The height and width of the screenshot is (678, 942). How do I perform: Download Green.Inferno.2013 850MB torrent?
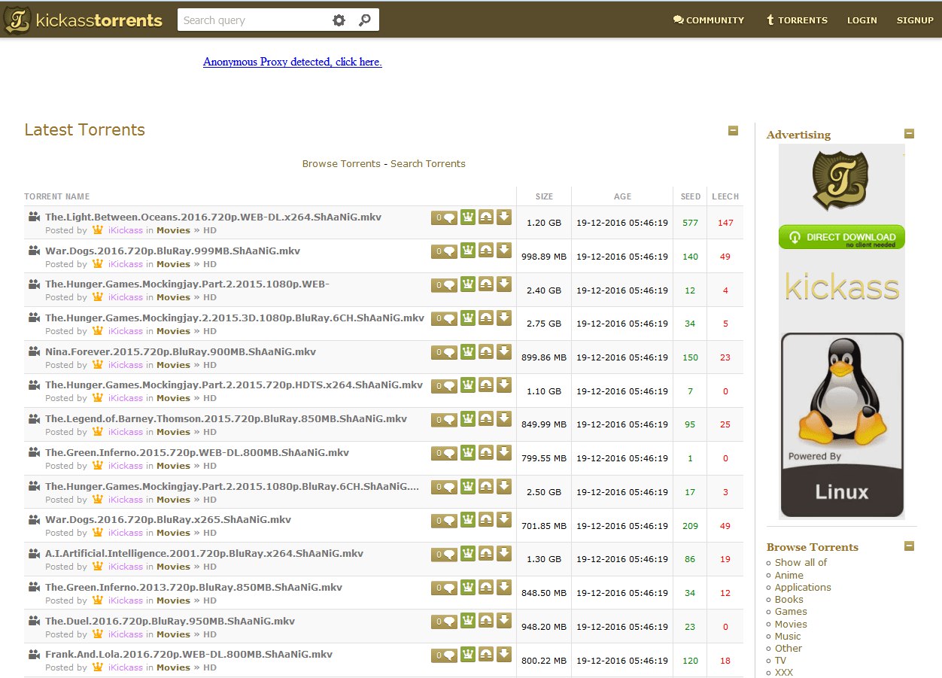click(504, 588)
